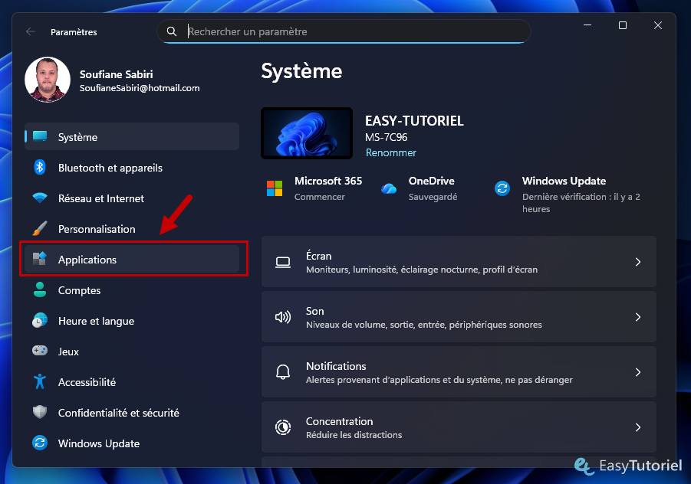The image size is (691, 484).
Task: Navigate to Comptes
Action: (x=132, y=289)
